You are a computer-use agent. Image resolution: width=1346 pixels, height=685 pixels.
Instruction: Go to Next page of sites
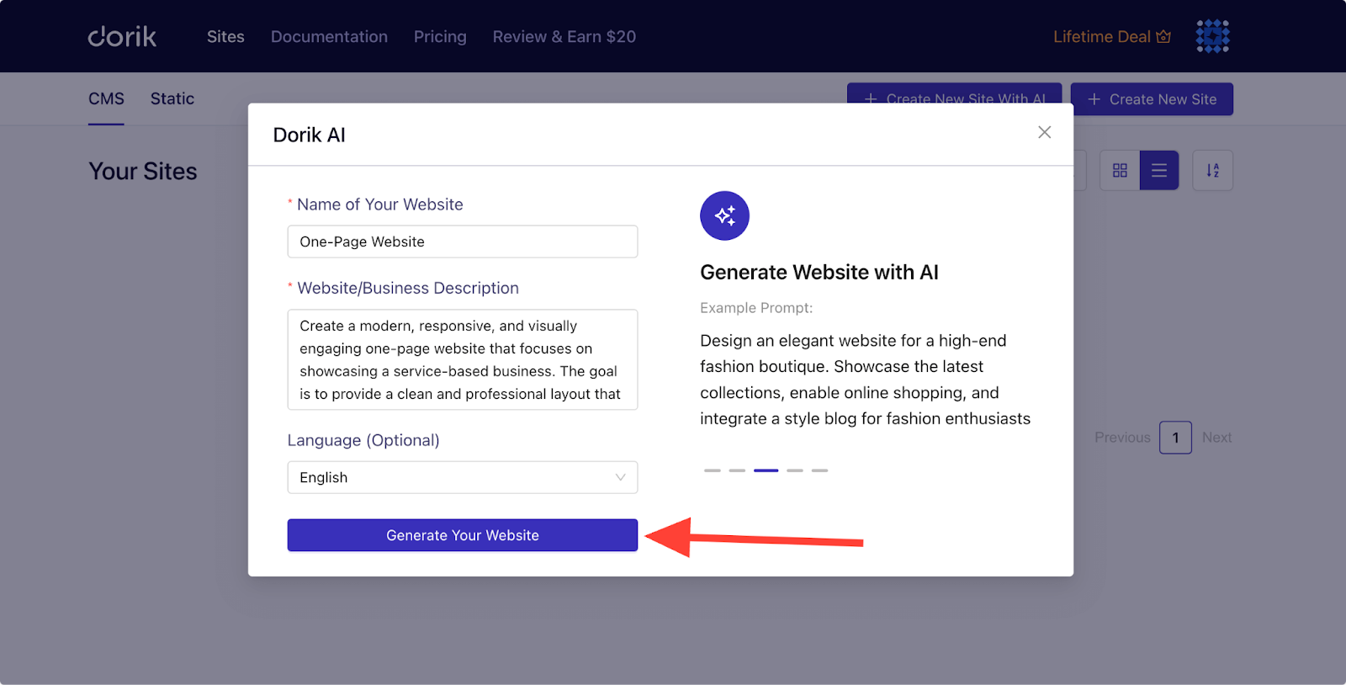pyautogui.click(x=1216, y=438)
